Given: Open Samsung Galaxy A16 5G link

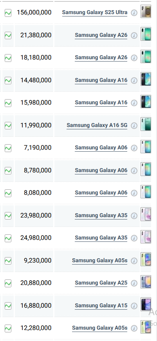Looking at the screenshot, I should (97, 125).
